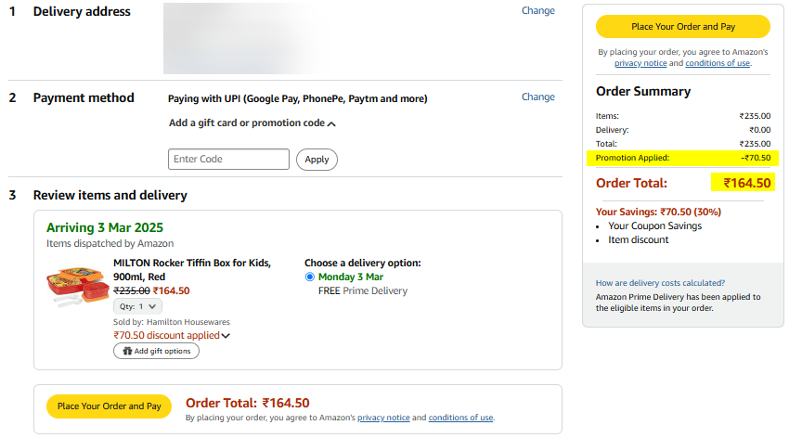This screenshot has width=789, height=438.
Task: Click the highlighted Promotion Applied row
Action: (x=682, y=158)
